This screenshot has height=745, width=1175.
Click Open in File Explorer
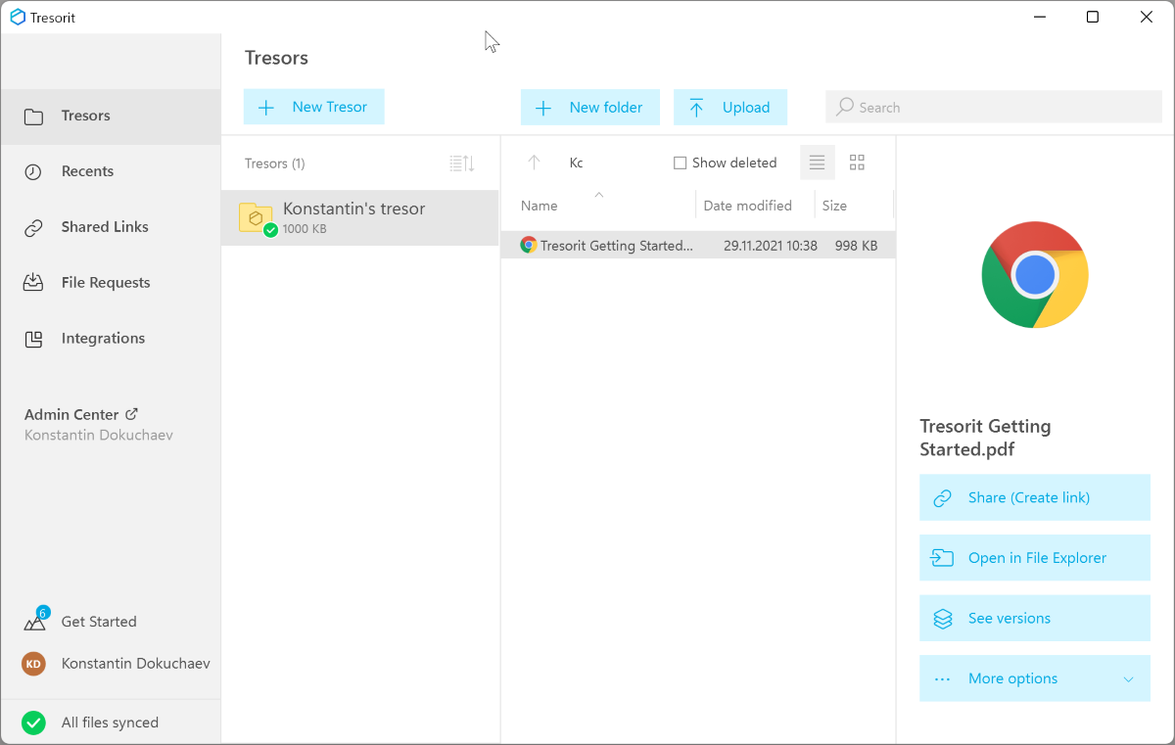point(1035,558)
